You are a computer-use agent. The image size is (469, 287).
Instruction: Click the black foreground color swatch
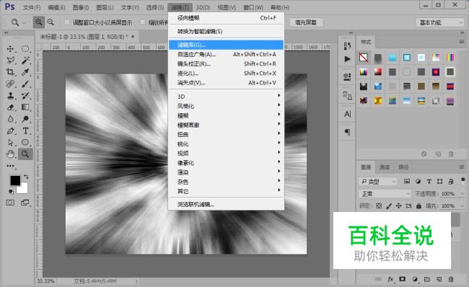coord(15,180)
